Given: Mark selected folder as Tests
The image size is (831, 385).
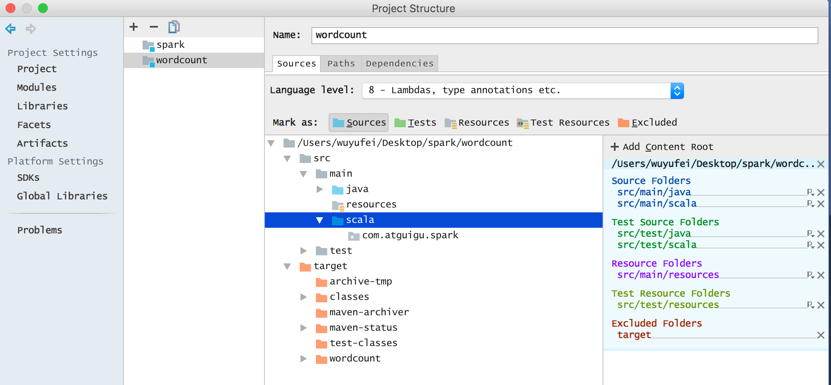Looking at the screenshot, I should pyautogui.click(x=415, y=122).
